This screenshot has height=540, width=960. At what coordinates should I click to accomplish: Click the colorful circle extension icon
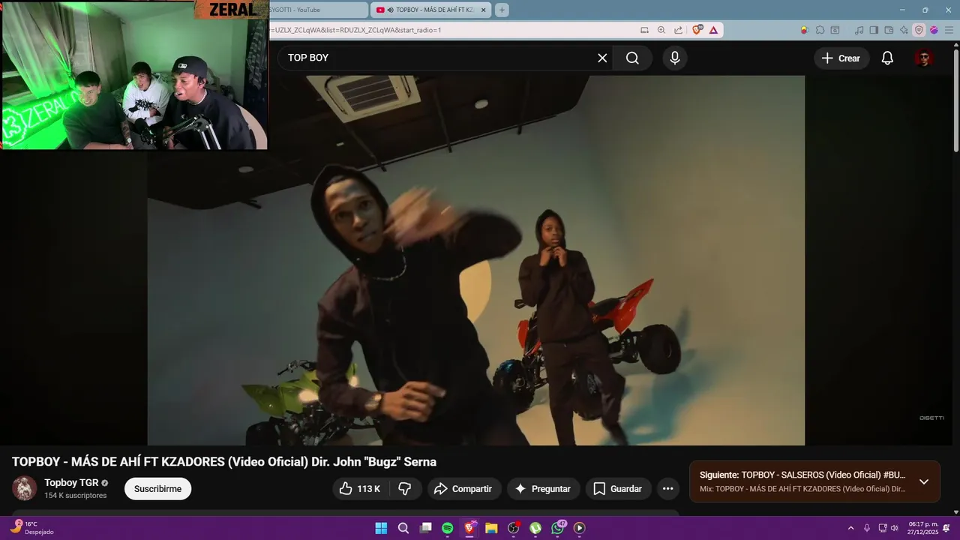(x=804, y=30)
